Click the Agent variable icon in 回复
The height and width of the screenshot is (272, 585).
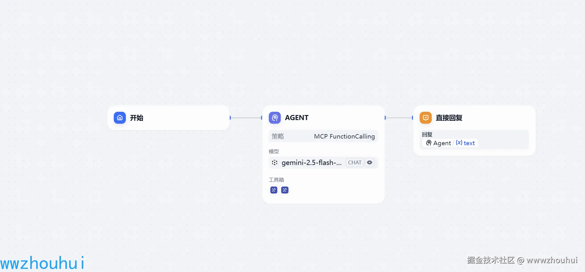click(x=429, y=143)
